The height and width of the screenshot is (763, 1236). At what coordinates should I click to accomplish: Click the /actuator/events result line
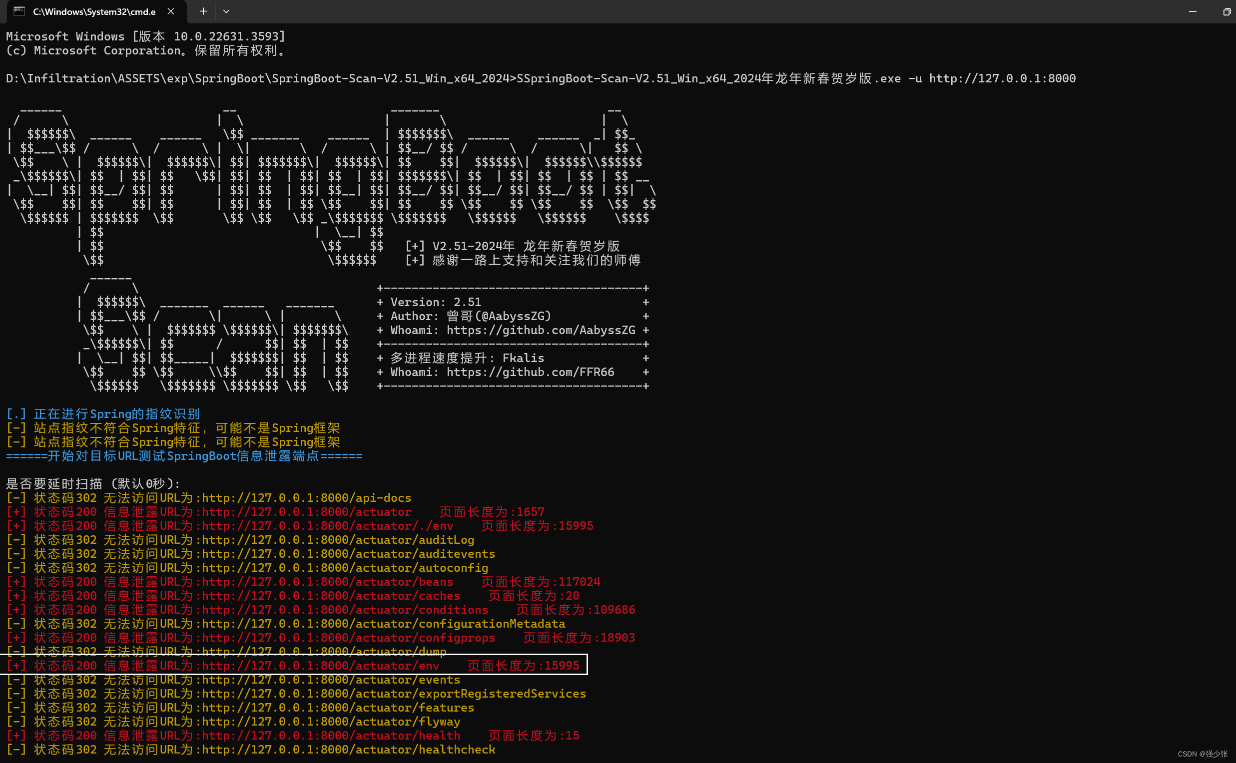click(x=233, y=680)
